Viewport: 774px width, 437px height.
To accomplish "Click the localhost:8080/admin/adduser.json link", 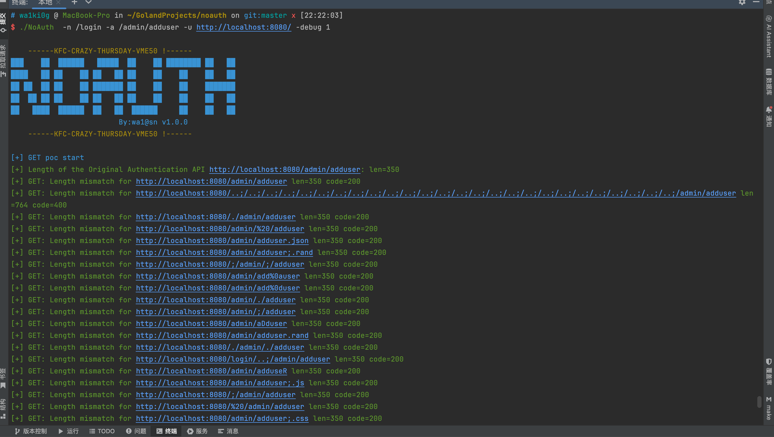I will [x=222, y=241].
